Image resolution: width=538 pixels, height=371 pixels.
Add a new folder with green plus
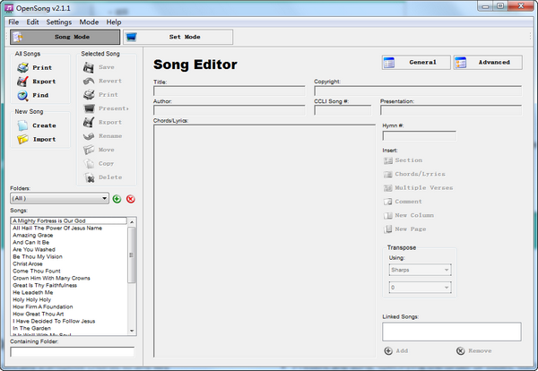117,198
